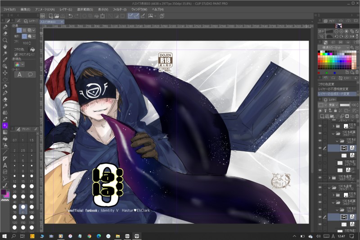Toggle Snap to ruler in command bar

coord(130,16)
